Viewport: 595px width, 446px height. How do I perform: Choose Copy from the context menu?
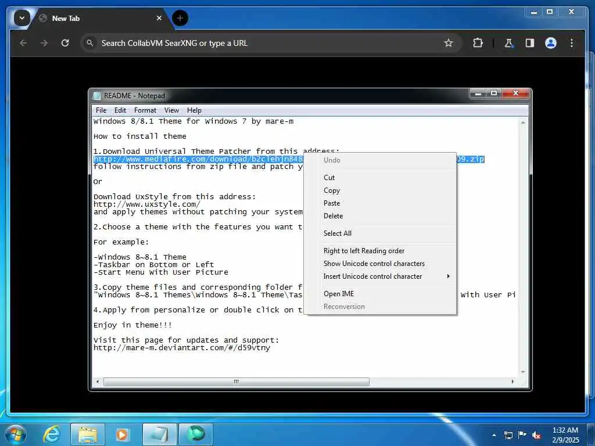pyautogui.click(x=380, y=190)
